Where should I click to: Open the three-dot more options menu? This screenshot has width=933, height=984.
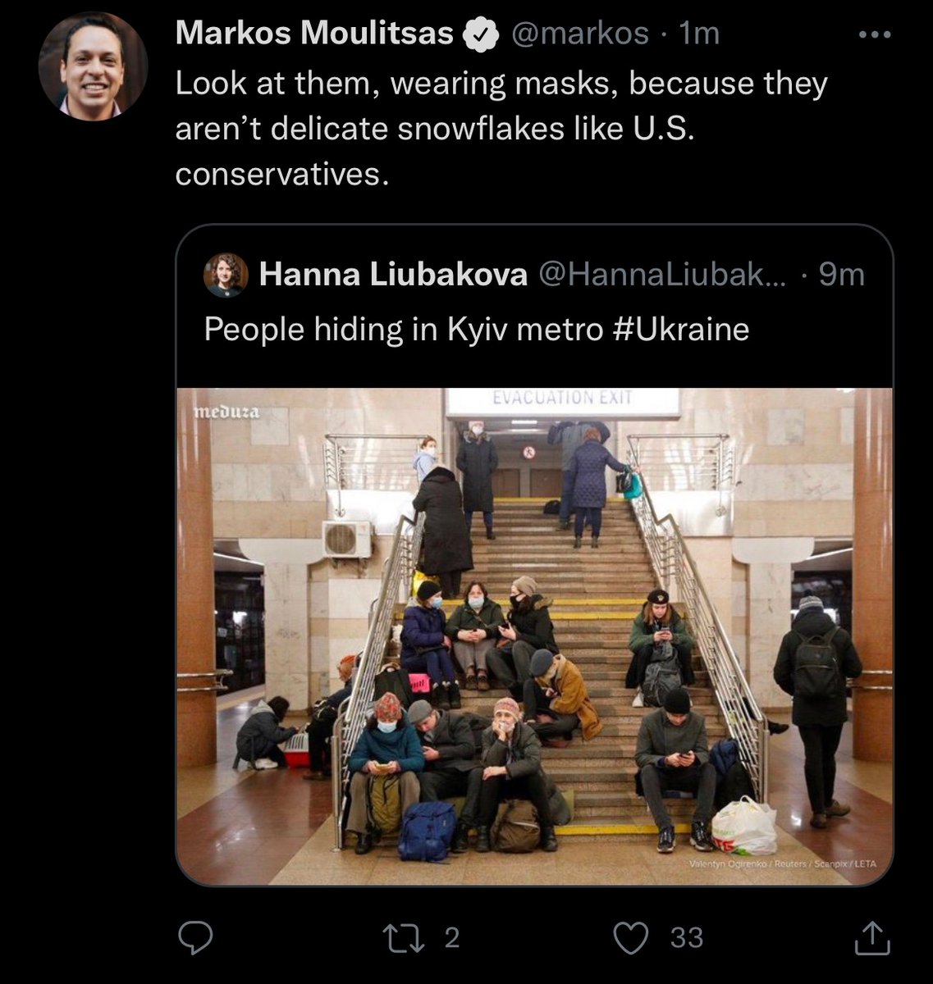[874, 34]
